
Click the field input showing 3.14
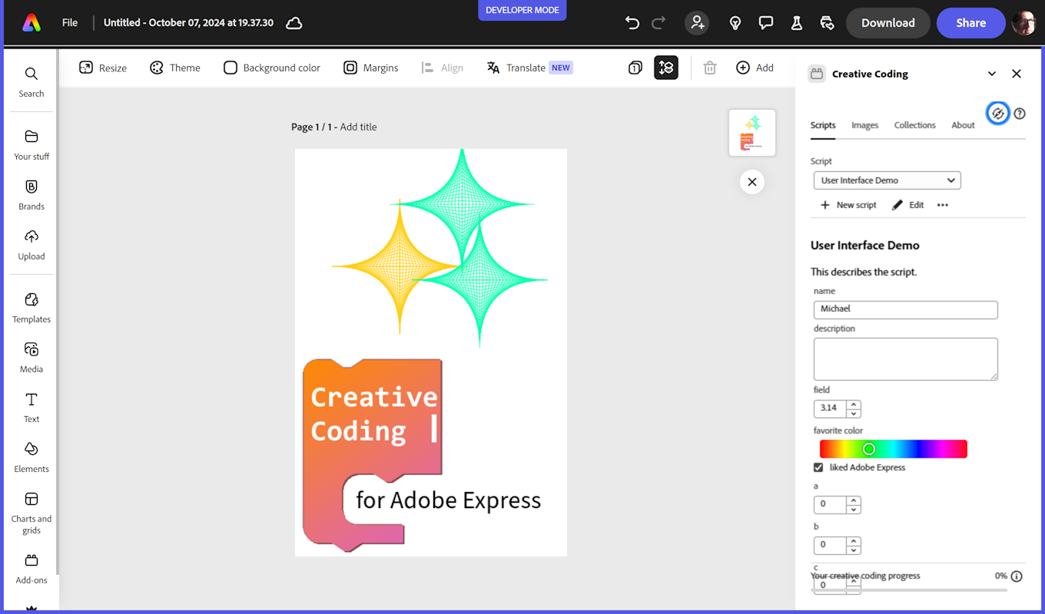click(x=830, y=408)
